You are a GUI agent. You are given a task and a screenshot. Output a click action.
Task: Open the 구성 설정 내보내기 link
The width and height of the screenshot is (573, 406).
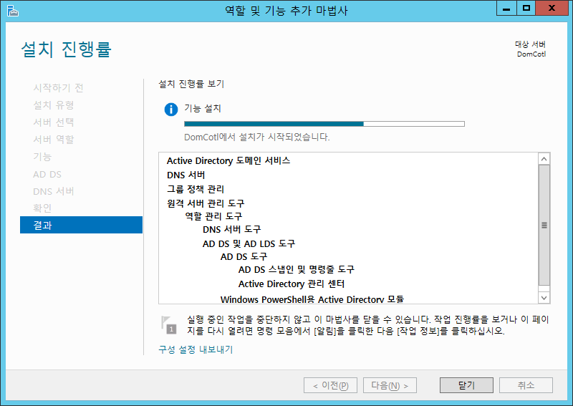click(x=196, y=349)
